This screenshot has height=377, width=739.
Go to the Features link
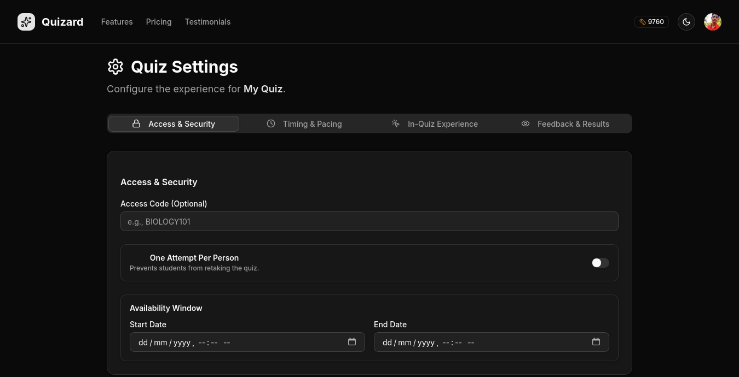[x=117, y=22]
